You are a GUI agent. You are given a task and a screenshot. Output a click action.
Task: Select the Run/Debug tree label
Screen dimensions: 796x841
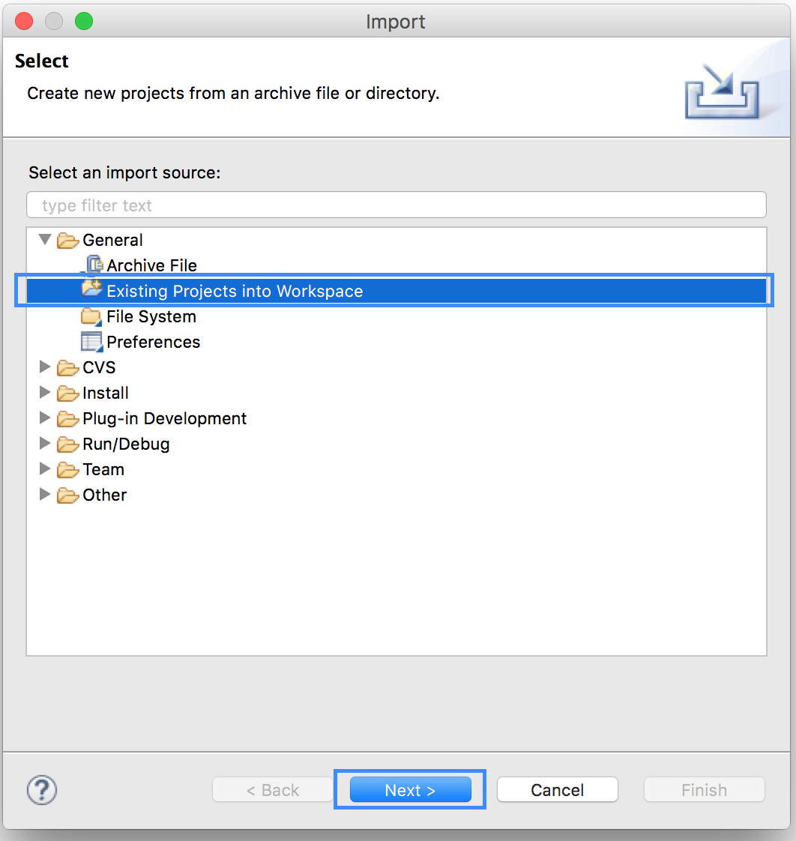tap(126, 444)
